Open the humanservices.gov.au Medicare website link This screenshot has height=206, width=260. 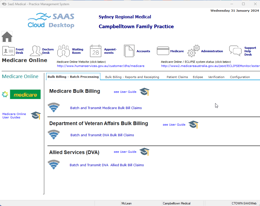[x=101, y=66]
